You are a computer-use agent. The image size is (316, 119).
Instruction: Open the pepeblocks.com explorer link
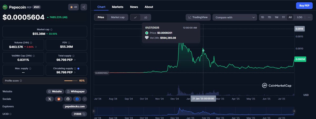coord(75,107)
